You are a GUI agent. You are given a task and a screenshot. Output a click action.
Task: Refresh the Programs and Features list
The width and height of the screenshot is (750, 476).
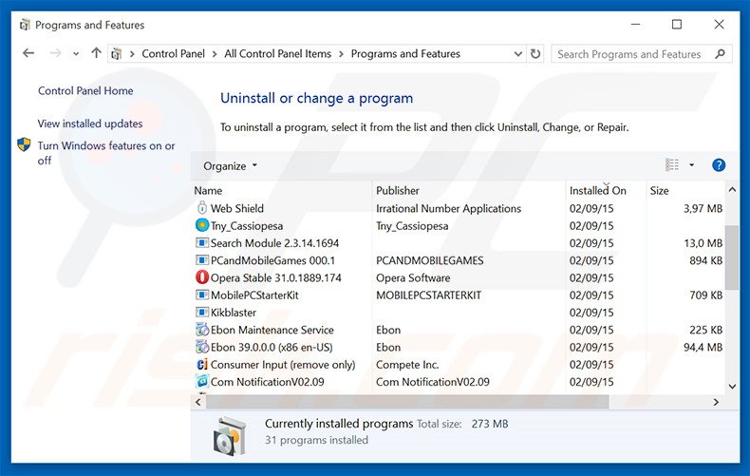tap(535, 53)
